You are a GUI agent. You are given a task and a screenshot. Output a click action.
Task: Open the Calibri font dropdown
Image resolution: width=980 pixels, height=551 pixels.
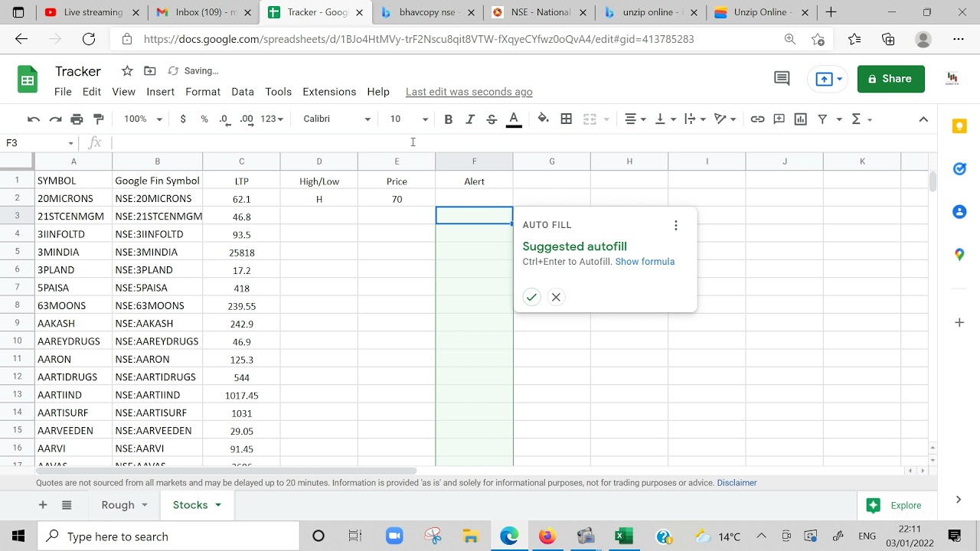337,119
